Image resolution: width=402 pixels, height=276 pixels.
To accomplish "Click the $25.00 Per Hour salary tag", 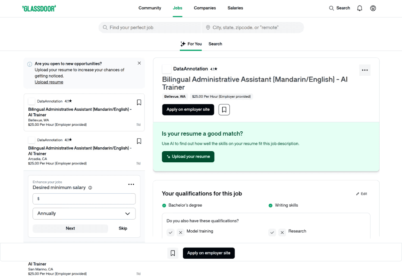I will pyautogui.click(x=221, y=96).
